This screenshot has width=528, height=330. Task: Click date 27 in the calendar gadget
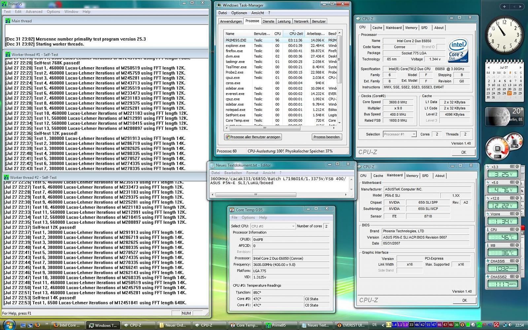[510, 93]
